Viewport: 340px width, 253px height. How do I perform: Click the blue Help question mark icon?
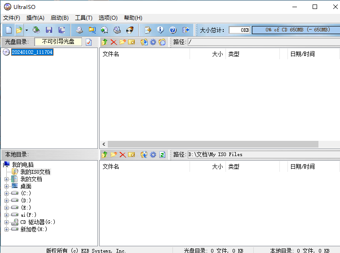(173, 30)
